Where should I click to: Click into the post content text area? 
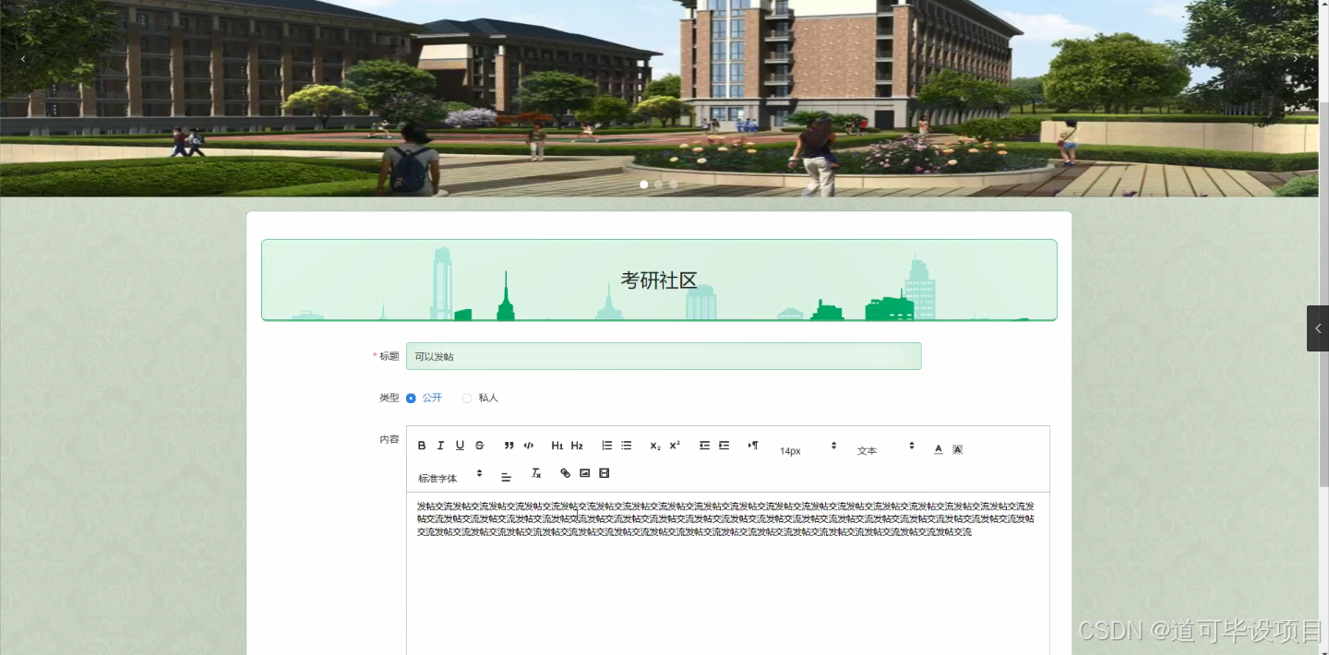click(x=728, y=574)
